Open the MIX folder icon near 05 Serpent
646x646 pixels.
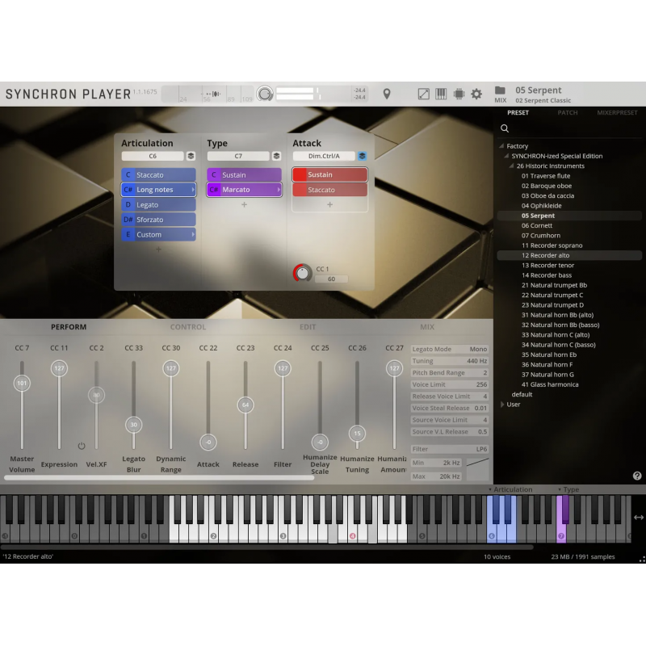tap(499, 90)
